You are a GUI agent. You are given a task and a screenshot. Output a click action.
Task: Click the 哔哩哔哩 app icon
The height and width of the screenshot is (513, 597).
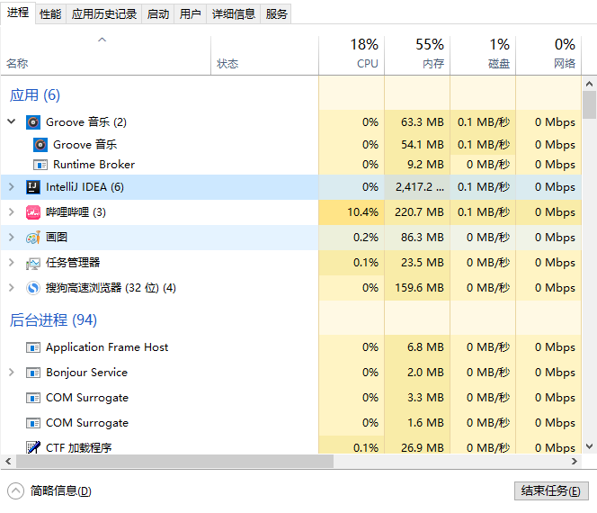pos(32,212)
